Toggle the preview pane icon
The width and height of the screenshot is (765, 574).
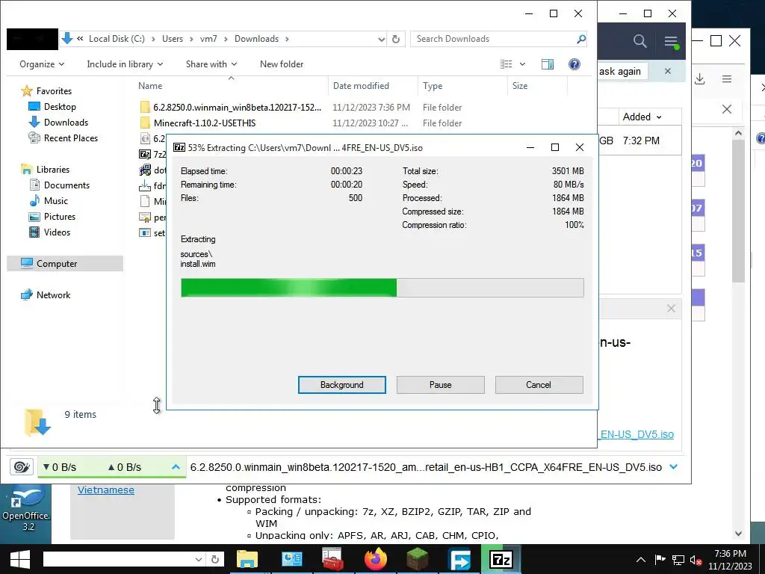(548, 64)
